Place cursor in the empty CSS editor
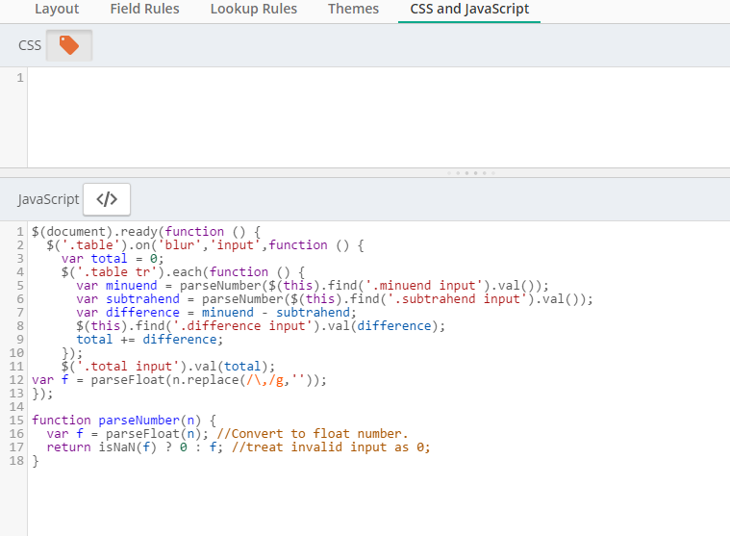The image size is (730, 536). click(375, 115)
